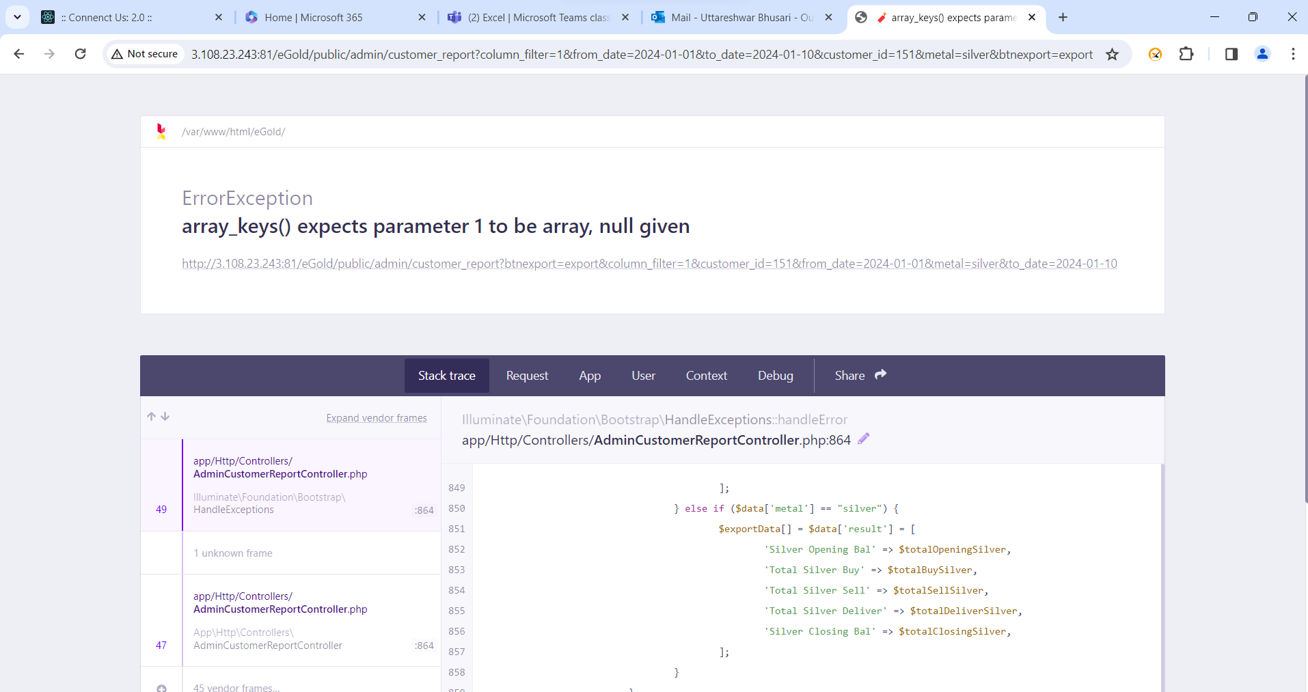Click the address bar URL
Screen dimensions: 1308x692
pos(642,54)
